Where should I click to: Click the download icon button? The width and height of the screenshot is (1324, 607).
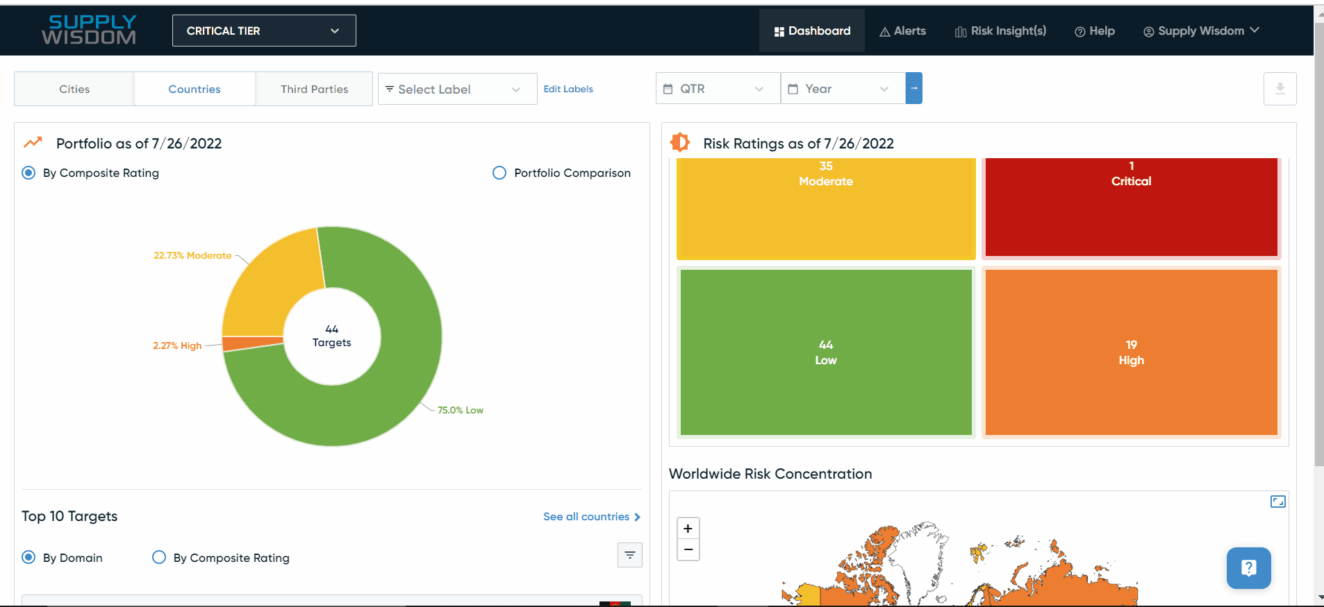[1280, 89]
